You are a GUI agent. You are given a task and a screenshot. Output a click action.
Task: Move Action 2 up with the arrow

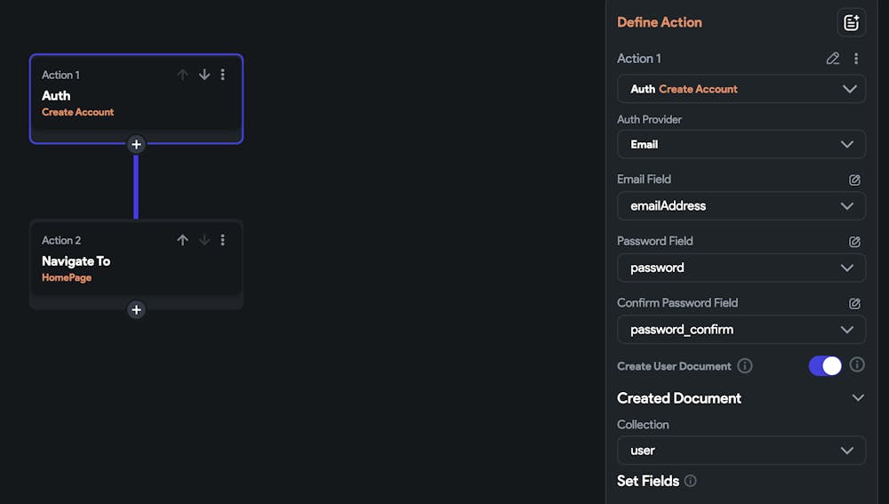182,240
